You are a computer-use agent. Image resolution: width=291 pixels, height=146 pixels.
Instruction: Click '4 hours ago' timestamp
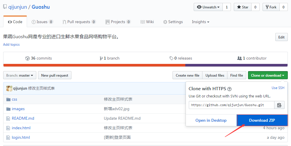click(x=274, y=128)
